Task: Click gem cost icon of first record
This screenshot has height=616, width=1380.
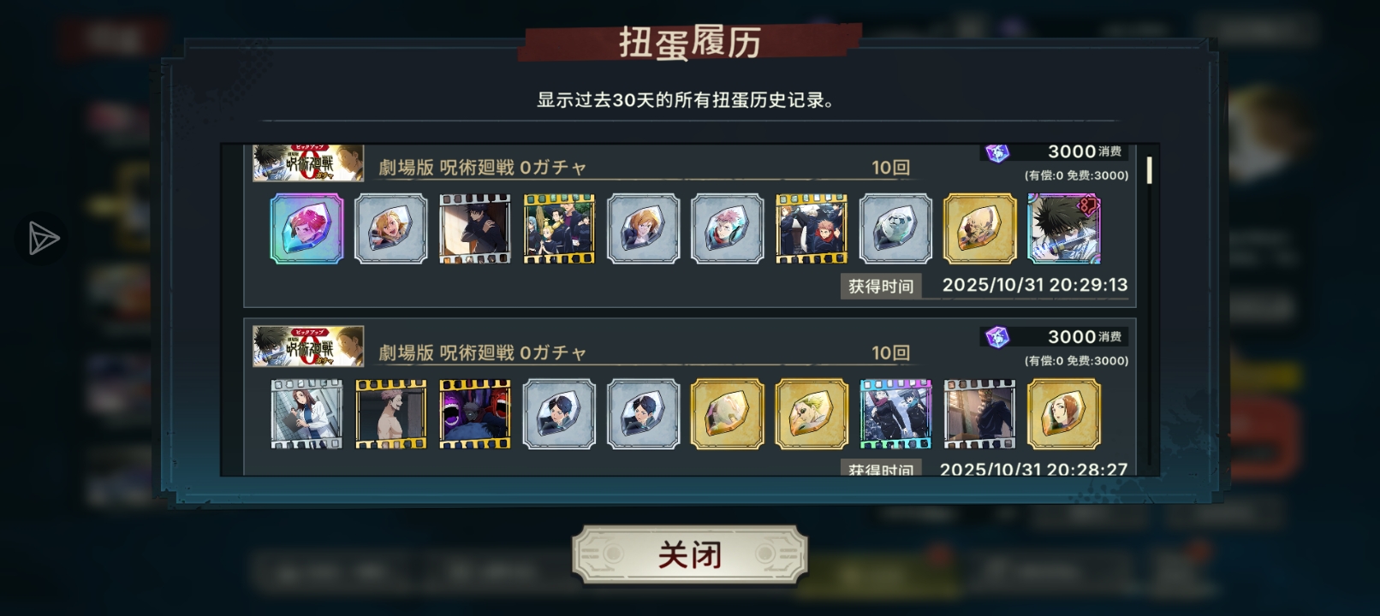Action: click(997, 152)
